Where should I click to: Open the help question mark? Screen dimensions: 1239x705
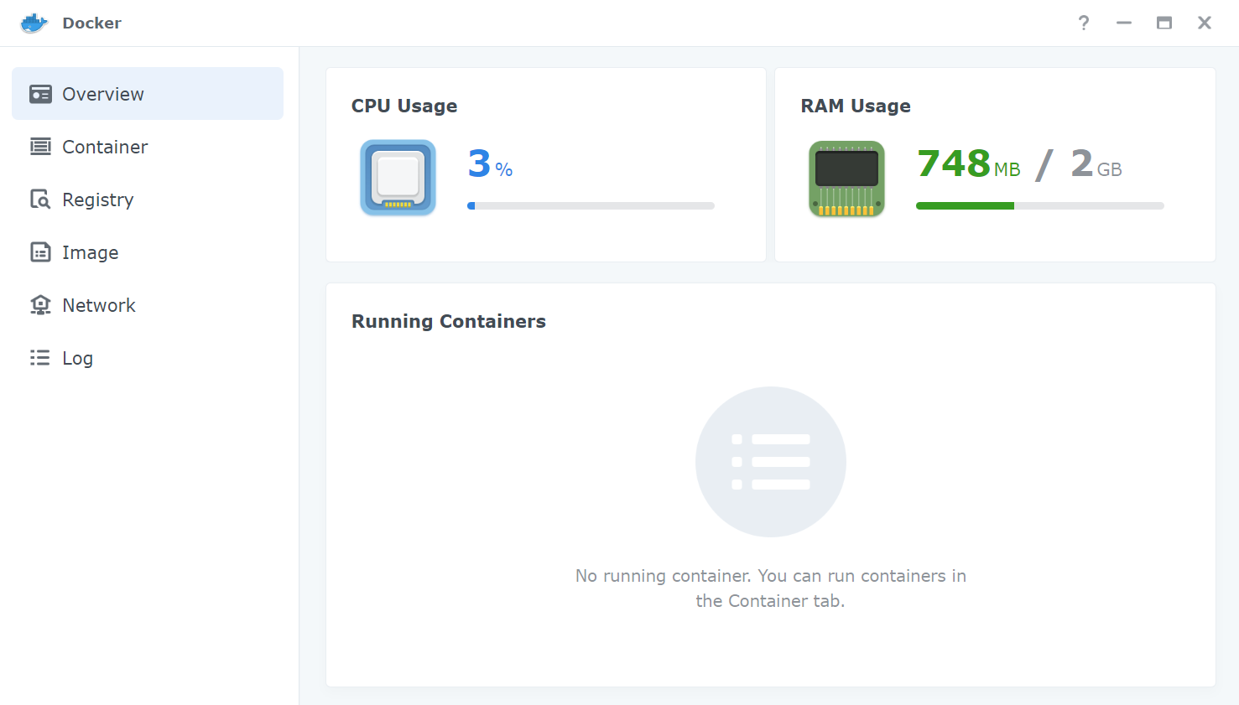pos(1084,23)
